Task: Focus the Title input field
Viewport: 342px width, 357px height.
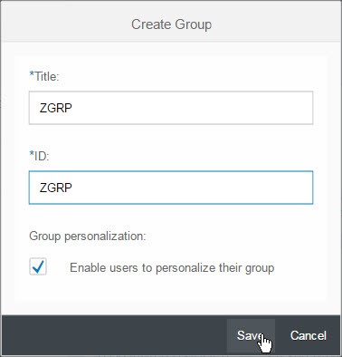Action: point(171,108)
